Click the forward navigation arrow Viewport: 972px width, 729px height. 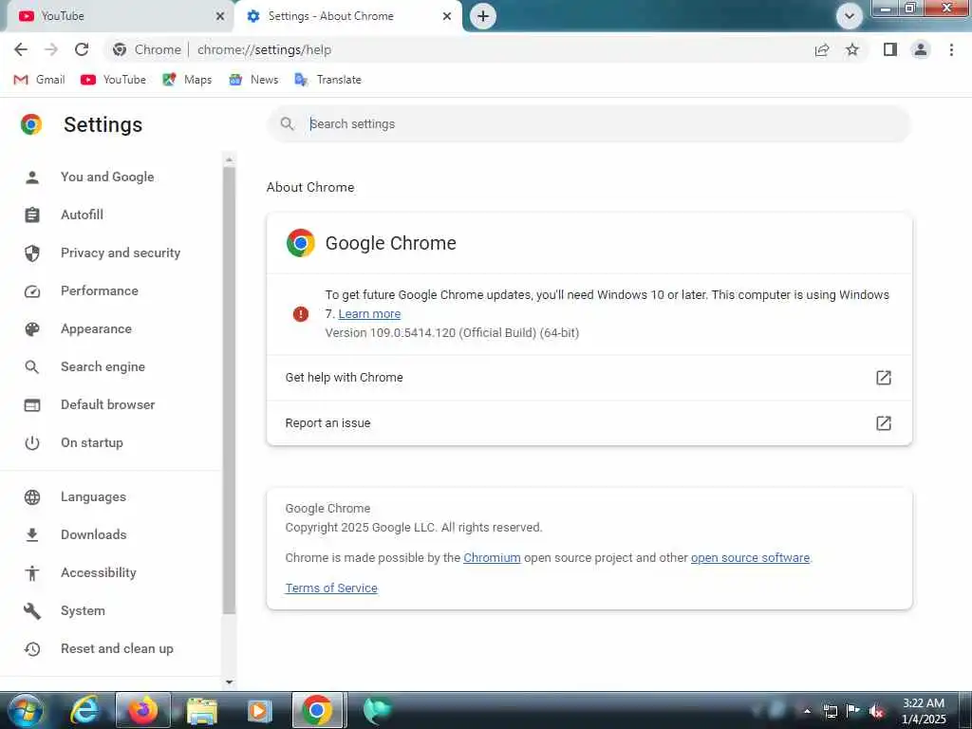coord(51,49)
